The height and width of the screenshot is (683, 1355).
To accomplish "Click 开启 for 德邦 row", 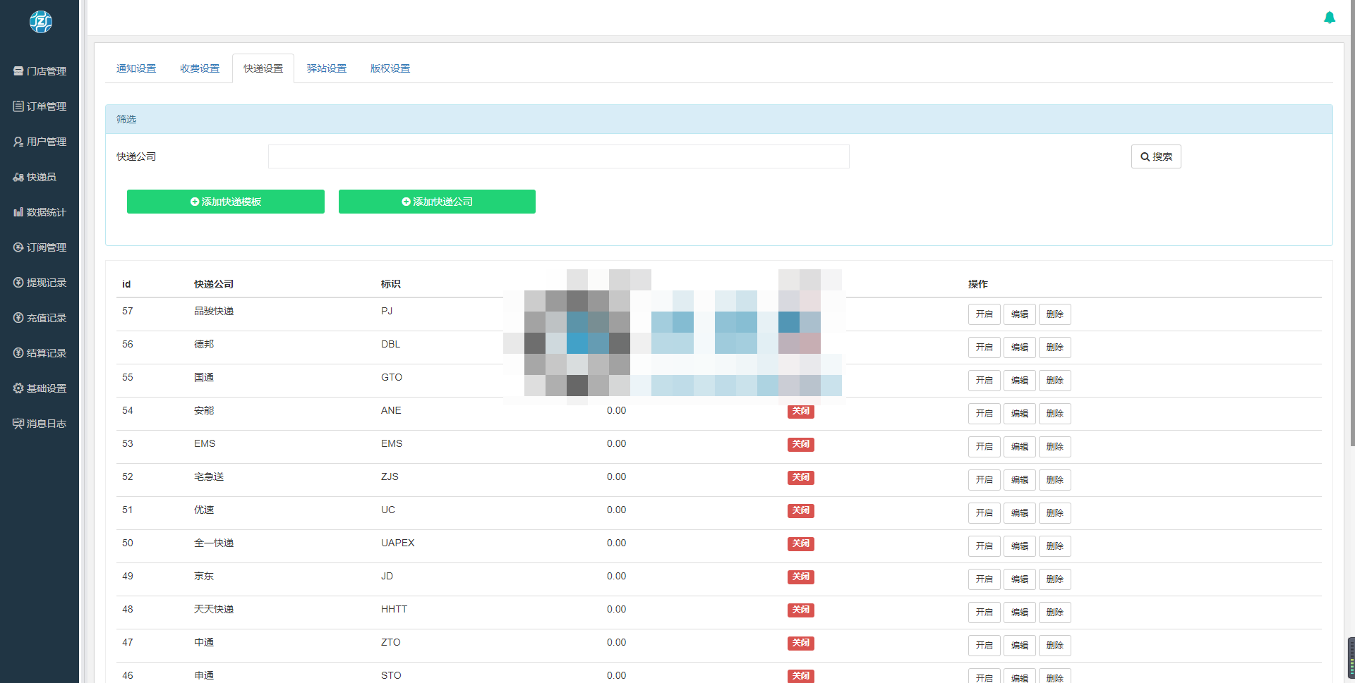I will coord(984,347).
